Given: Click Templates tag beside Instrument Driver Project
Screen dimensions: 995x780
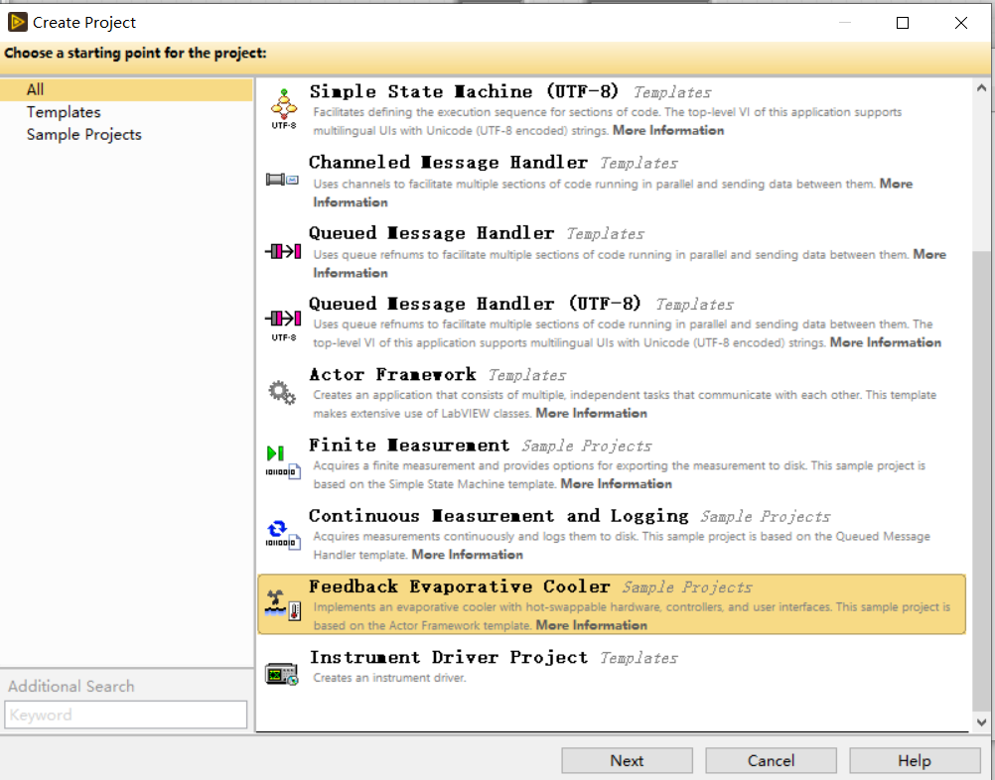Looking at the screenshot, I should tap(640, 658).
